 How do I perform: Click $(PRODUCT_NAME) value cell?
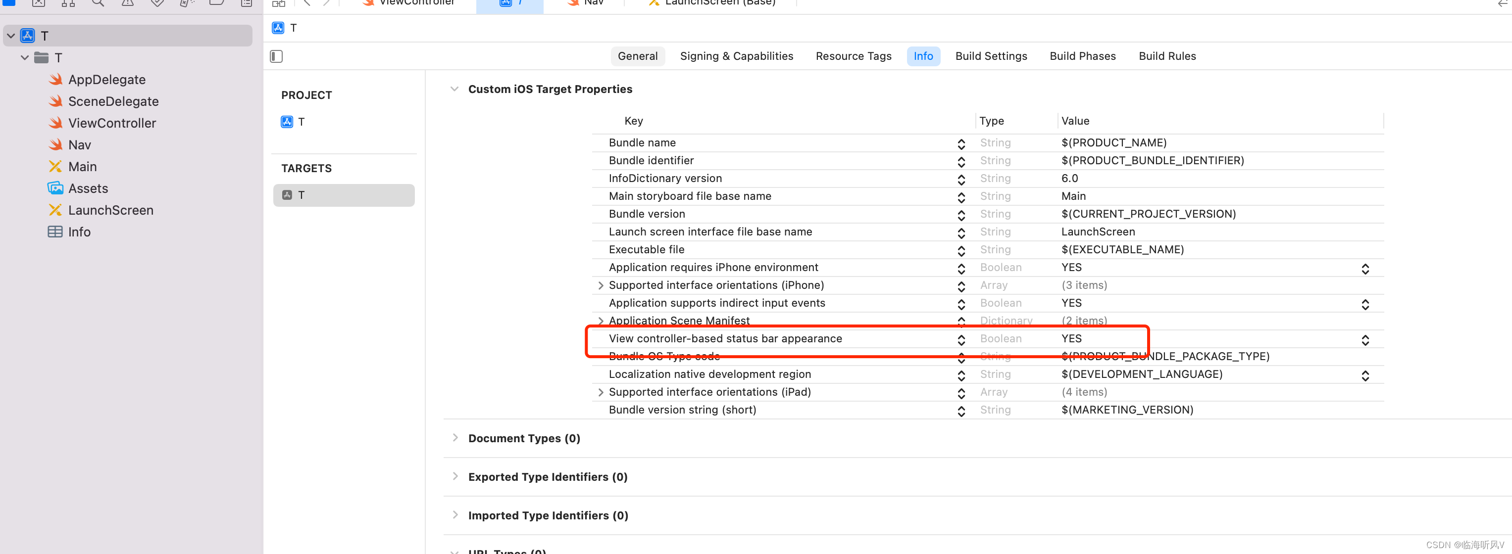coord(1113,143)
